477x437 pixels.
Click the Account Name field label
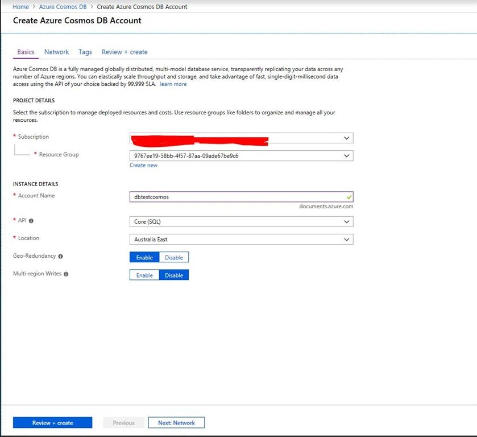pyautogui.click(x=36, y=196)
